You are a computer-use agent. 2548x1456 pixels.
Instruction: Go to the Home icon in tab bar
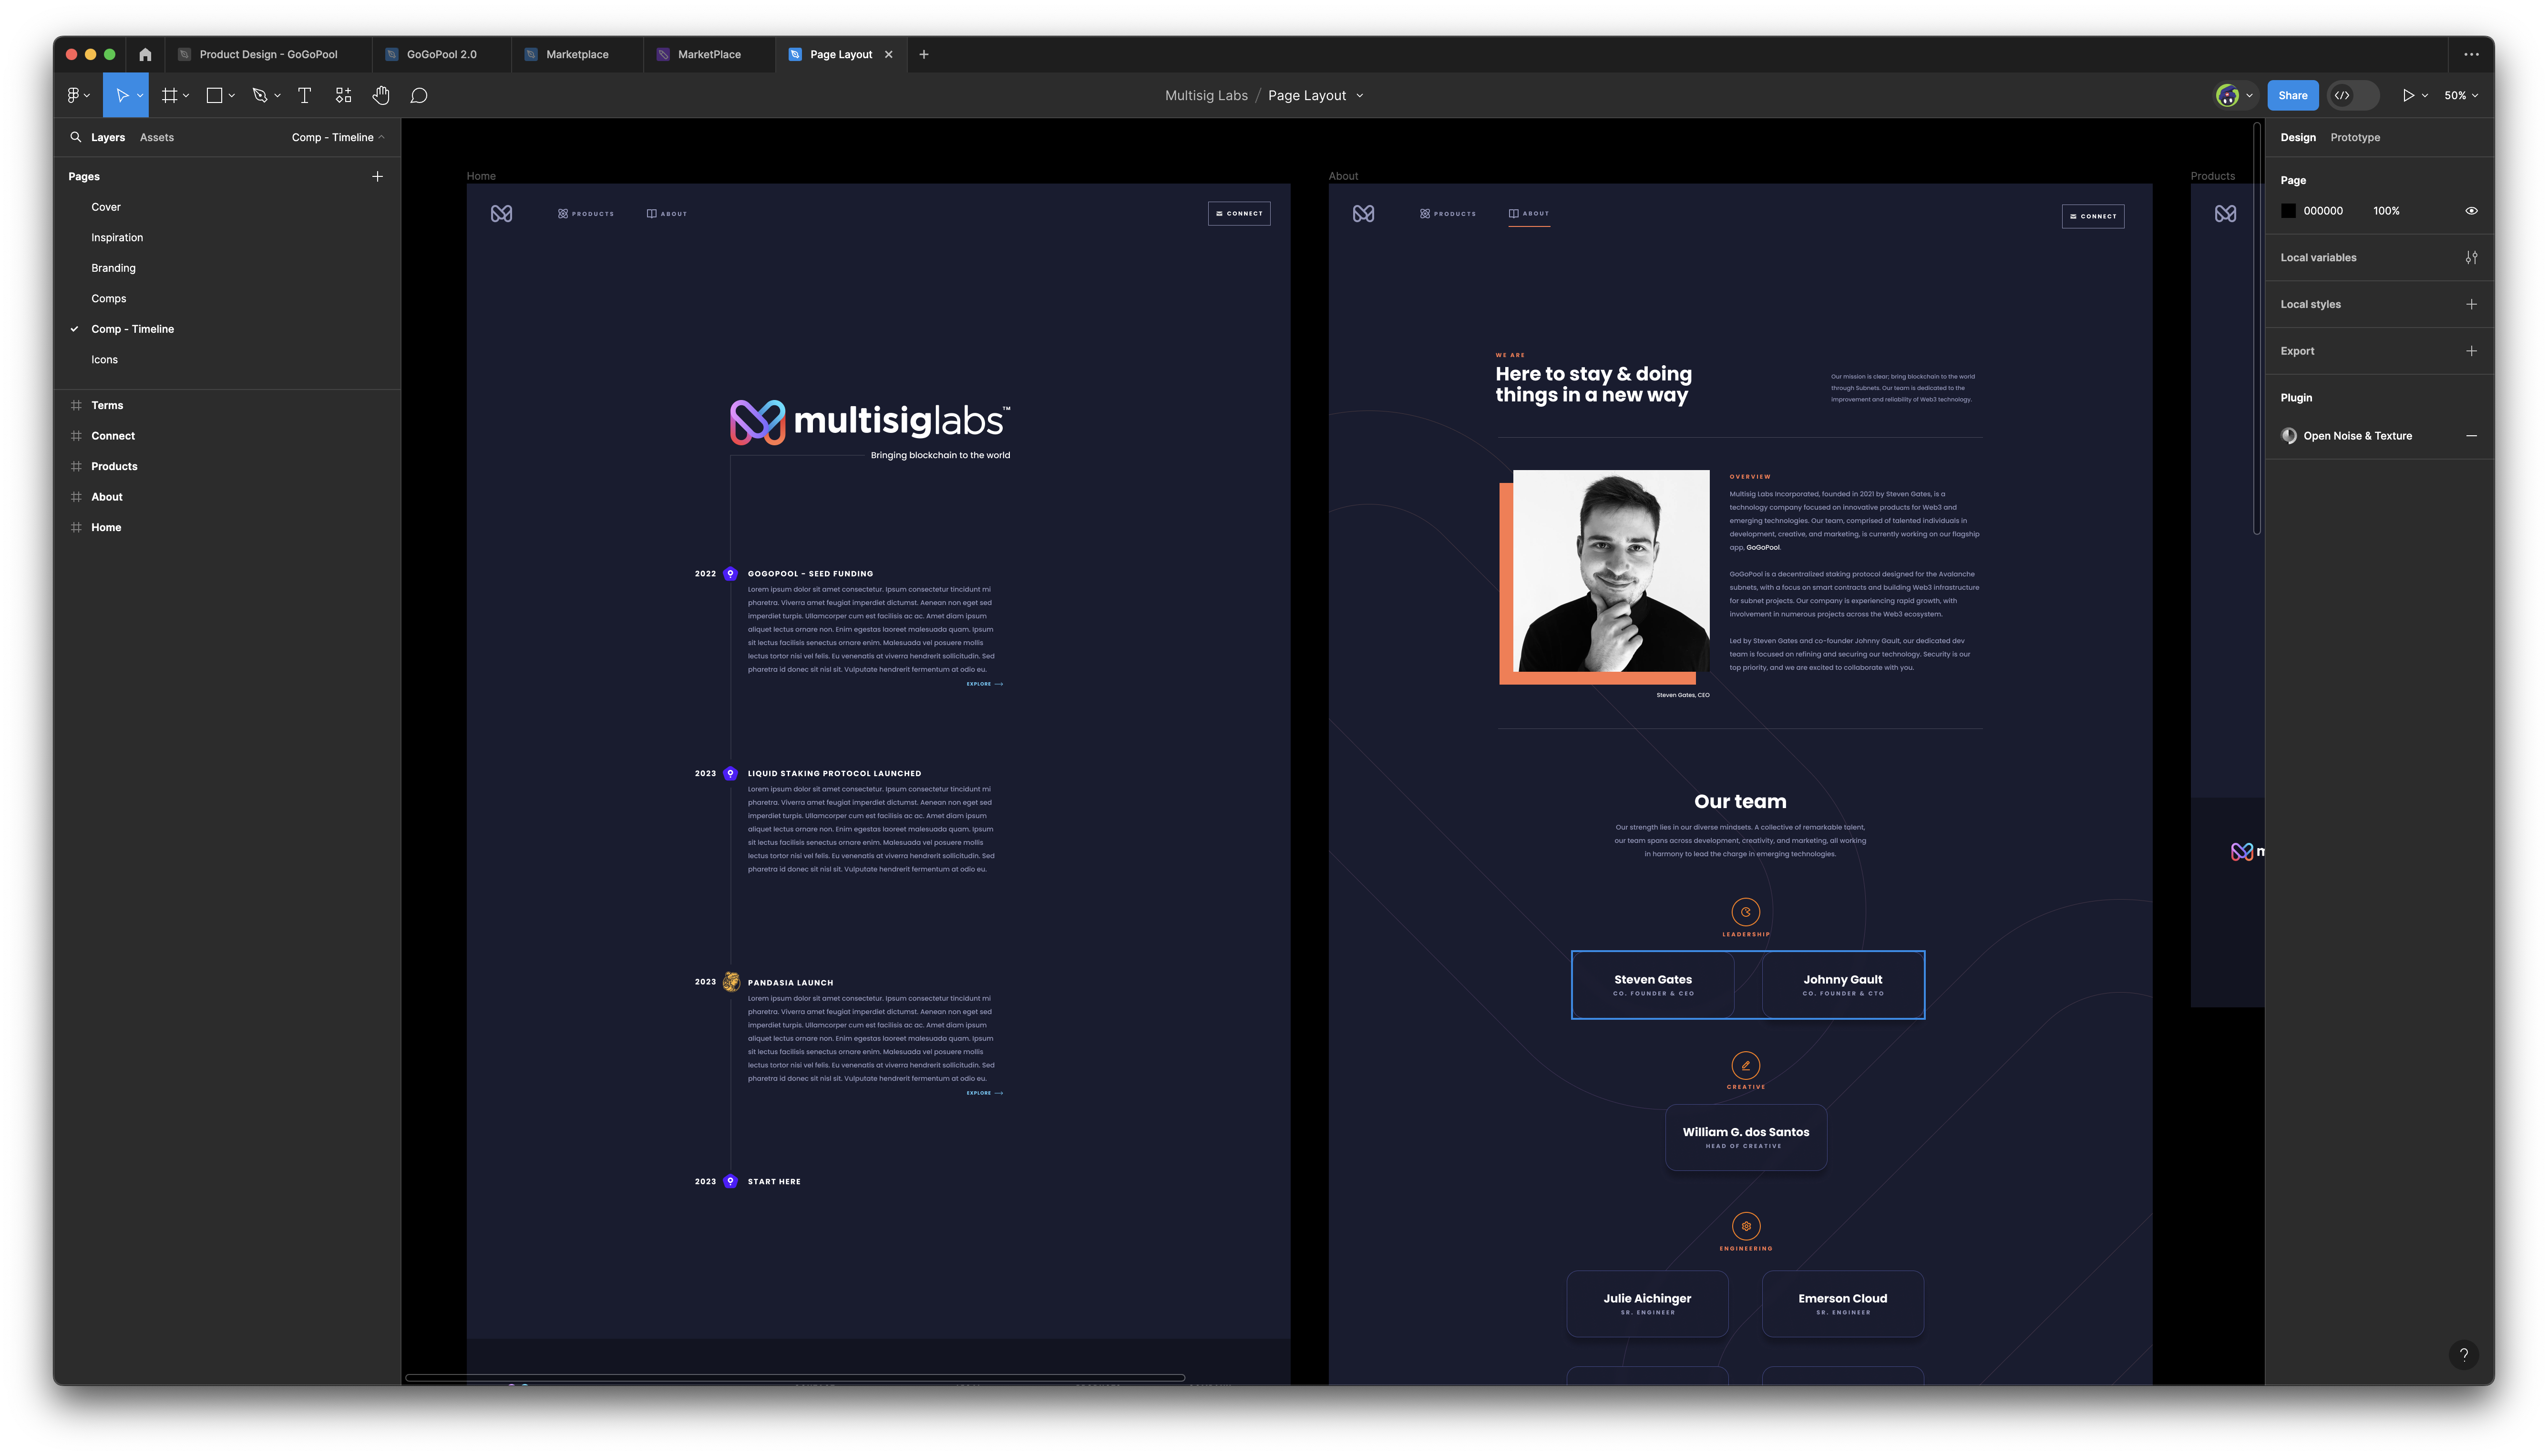(x=145, y=54)
